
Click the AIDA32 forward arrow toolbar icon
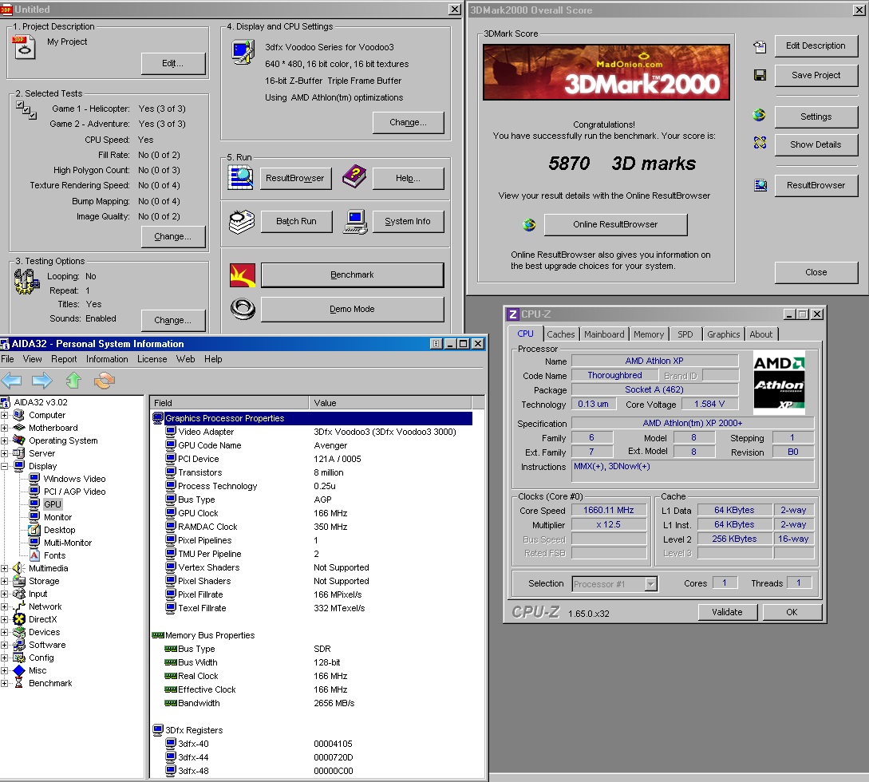pyautogui.click(x=42, y=381)
